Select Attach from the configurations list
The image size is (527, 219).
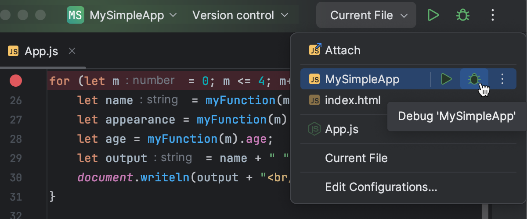[x=343, y=50]
